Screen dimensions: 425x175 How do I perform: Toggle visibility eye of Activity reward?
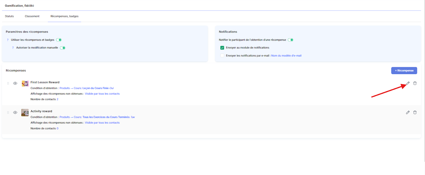(x=15, y=113)
